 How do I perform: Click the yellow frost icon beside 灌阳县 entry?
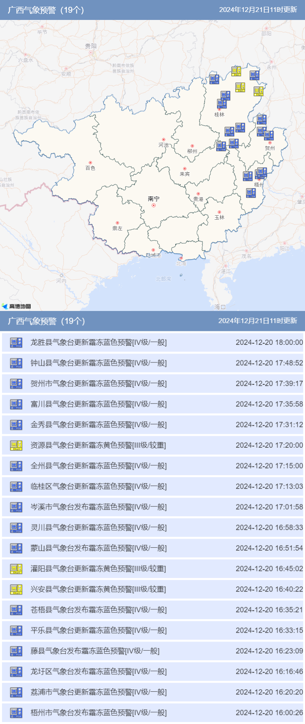(16, 569)
